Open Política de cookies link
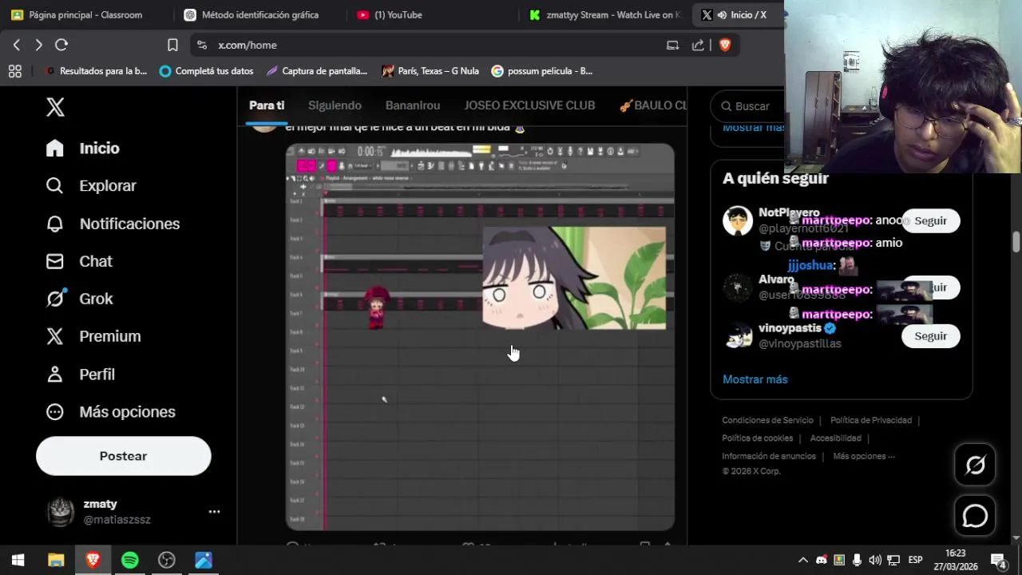 click(x=757, y=438)
